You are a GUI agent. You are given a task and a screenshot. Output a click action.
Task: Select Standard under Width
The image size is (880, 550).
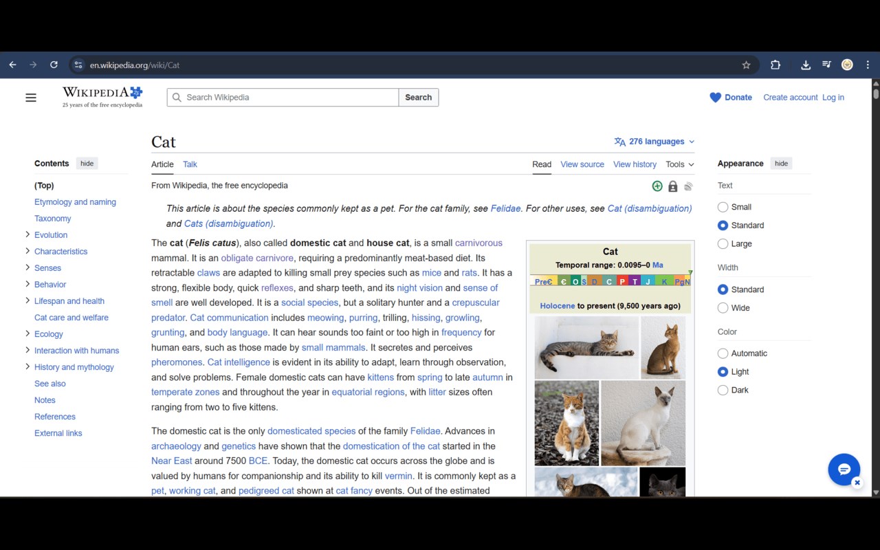(723, 289)
